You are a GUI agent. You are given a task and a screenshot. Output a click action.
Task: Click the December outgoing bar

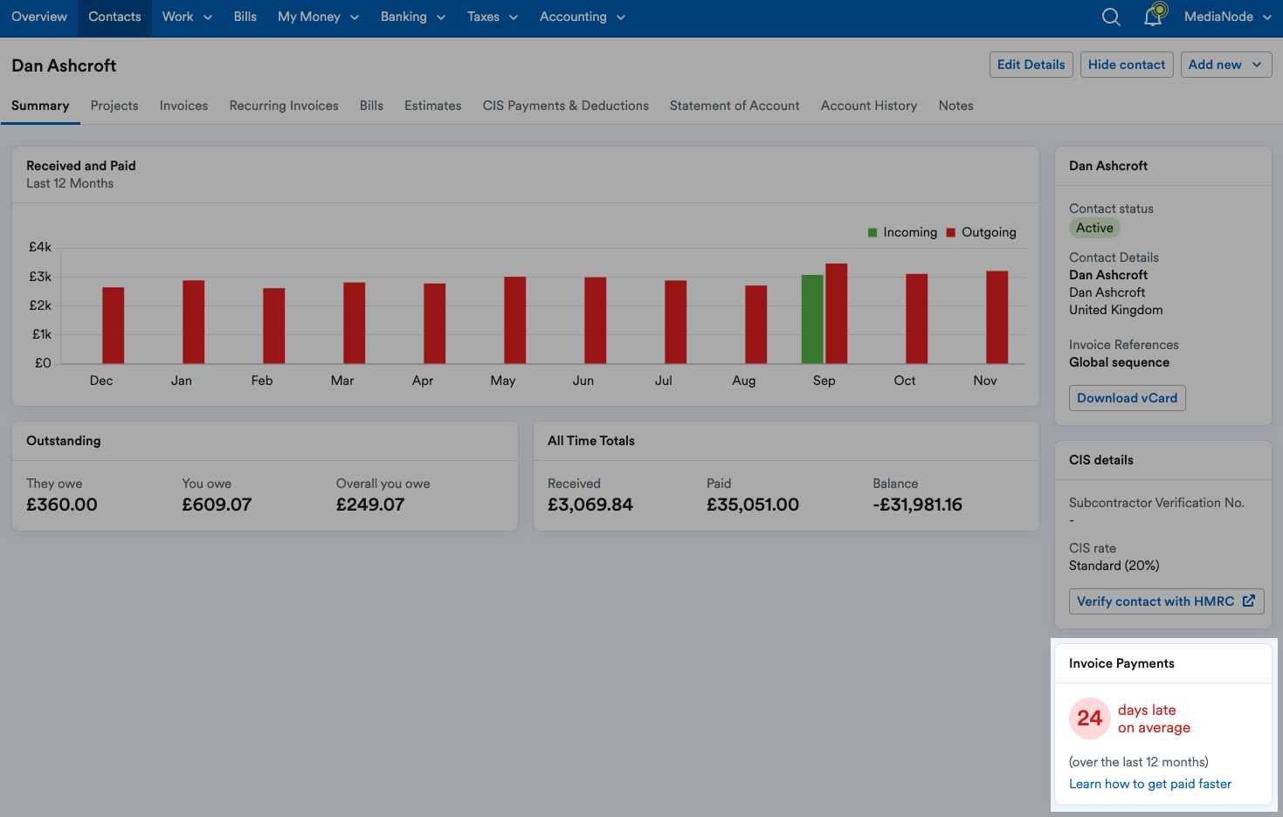click(x=113, y=325)
